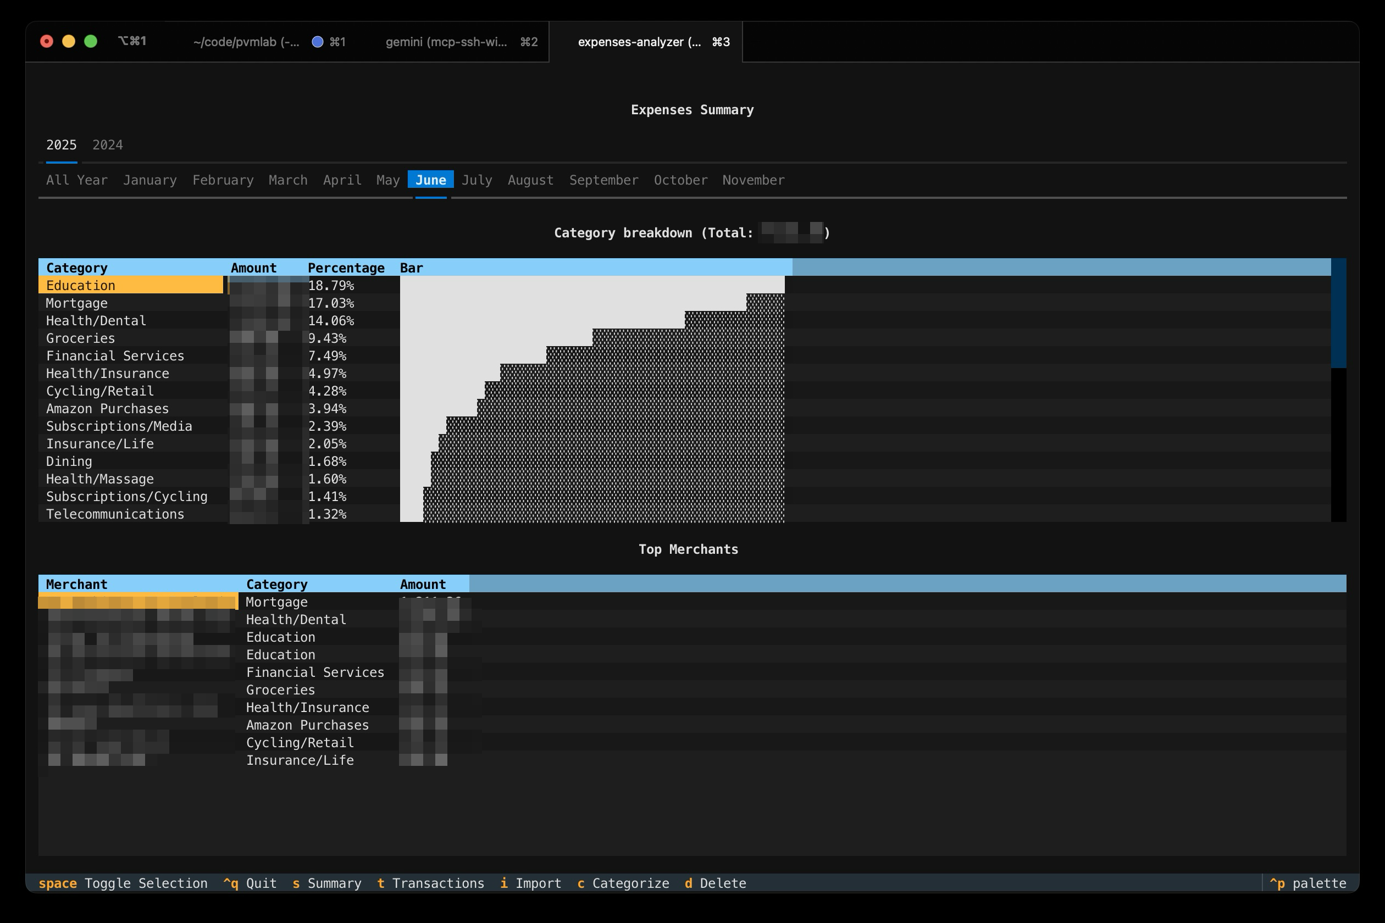Open the Summary view

click(328, 883)
